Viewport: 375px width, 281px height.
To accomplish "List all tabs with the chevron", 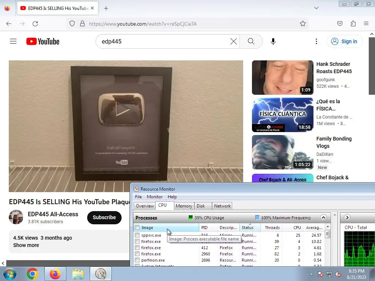I will click(316, 8).
